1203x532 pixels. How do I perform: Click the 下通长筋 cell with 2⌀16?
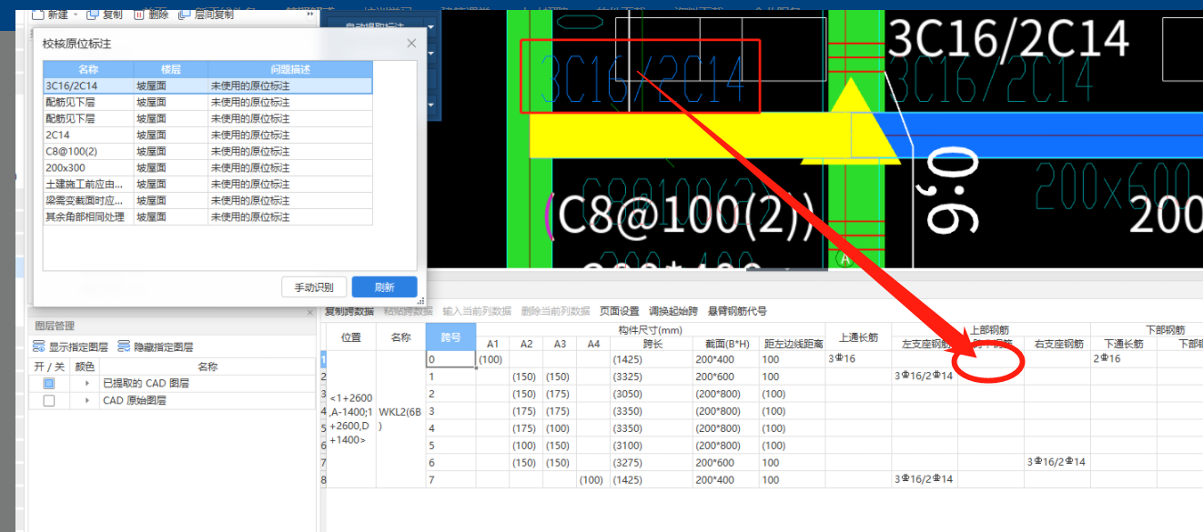pos(1123,359)
